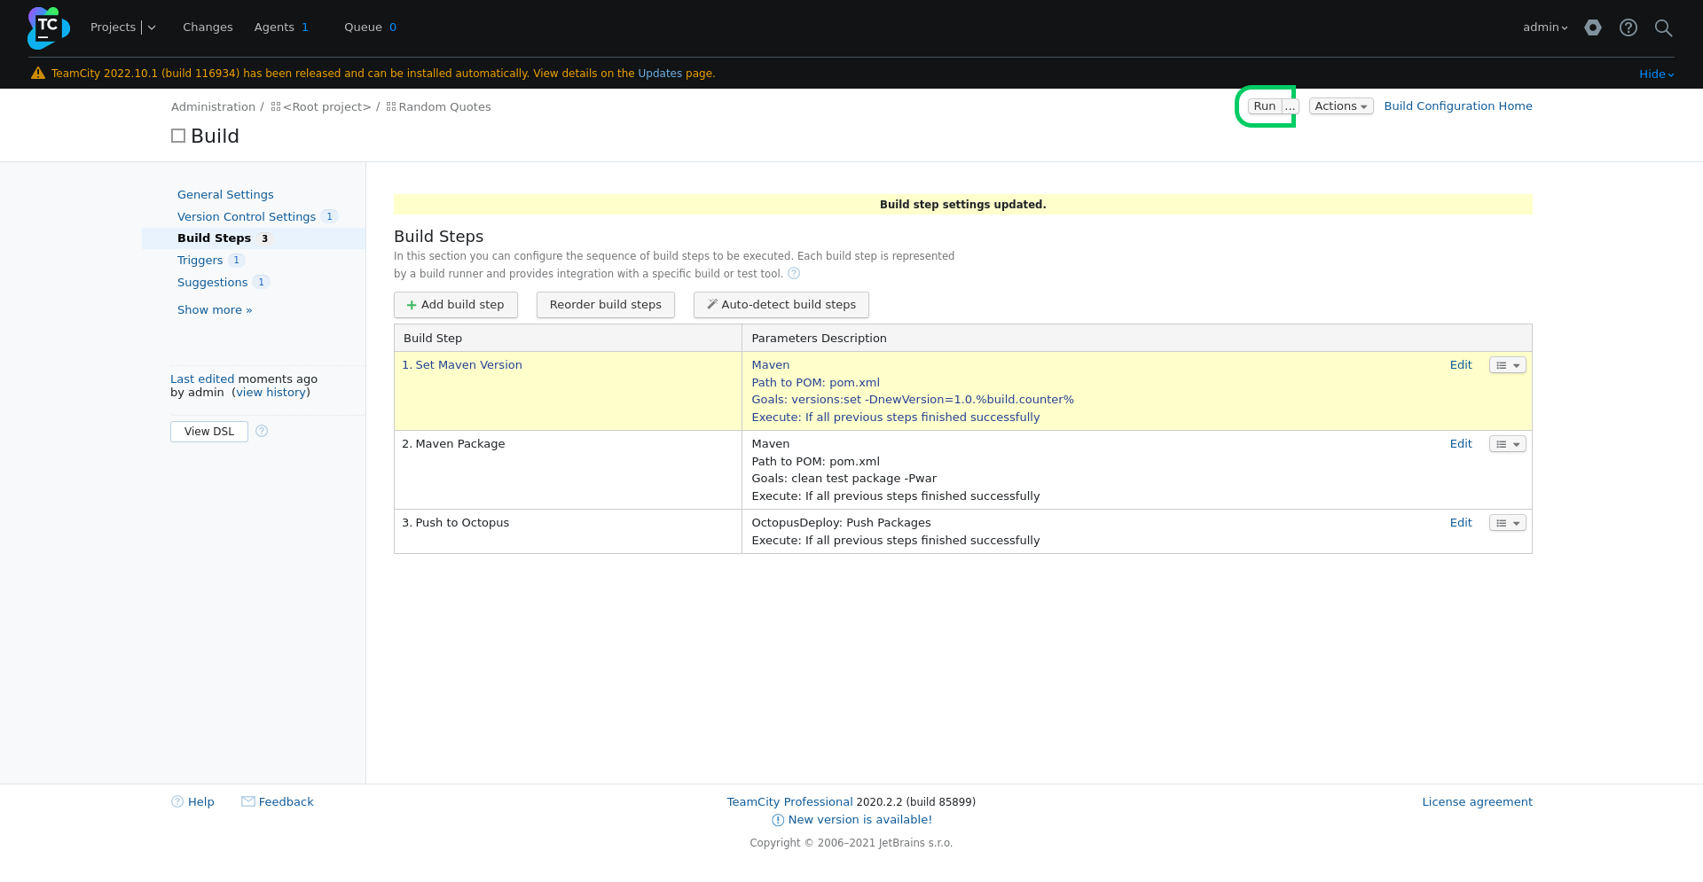Open step menu for Set Maven Version
The height and width of the screenshot is (882, 1703).
(x=1508, y=365)
